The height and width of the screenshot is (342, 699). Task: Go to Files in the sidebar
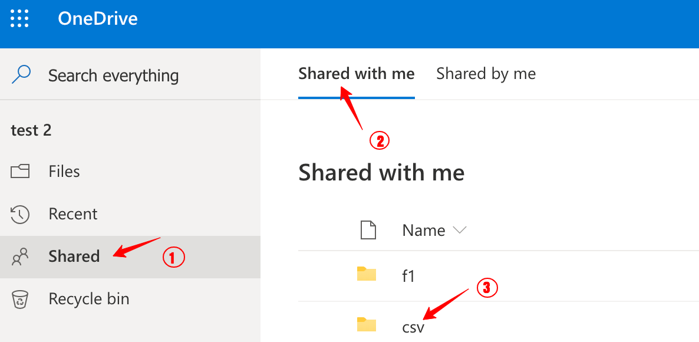[x=64, y=172]
